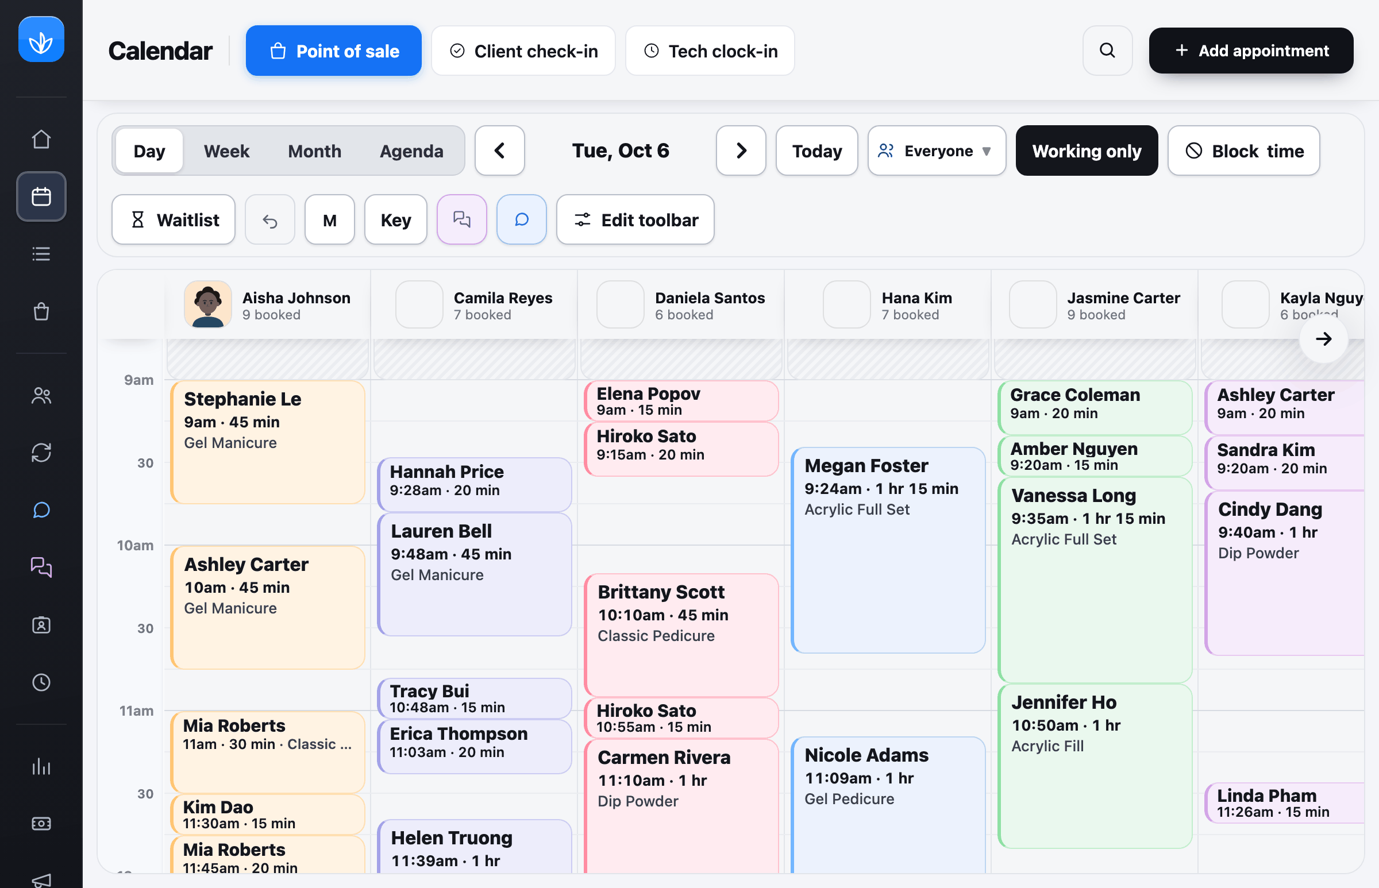Open the ID badge sidebar icon

click(41, 625)
